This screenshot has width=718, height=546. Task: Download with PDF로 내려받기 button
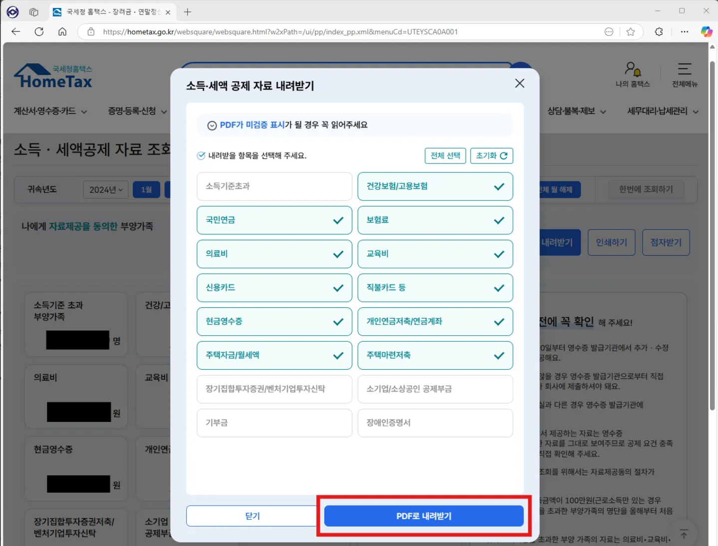coord(424,516)
